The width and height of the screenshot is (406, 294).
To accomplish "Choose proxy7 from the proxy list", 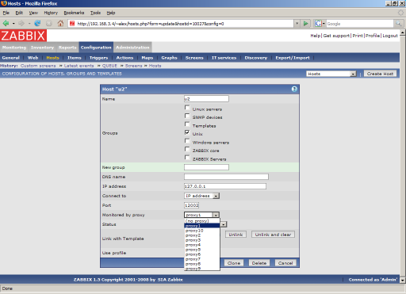I will tap(202, 259).
